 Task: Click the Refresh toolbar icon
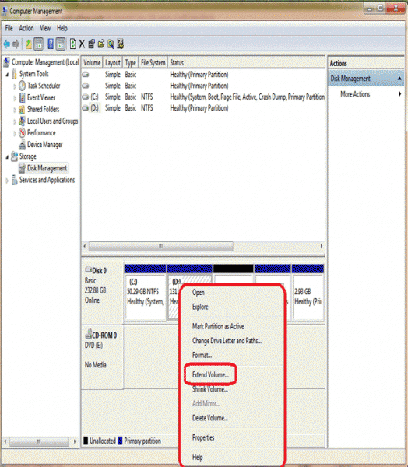(x=72, y=44)
